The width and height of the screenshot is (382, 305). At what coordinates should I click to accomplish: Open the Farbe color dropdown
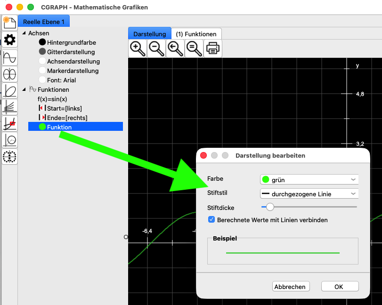[x=309, y=179]
